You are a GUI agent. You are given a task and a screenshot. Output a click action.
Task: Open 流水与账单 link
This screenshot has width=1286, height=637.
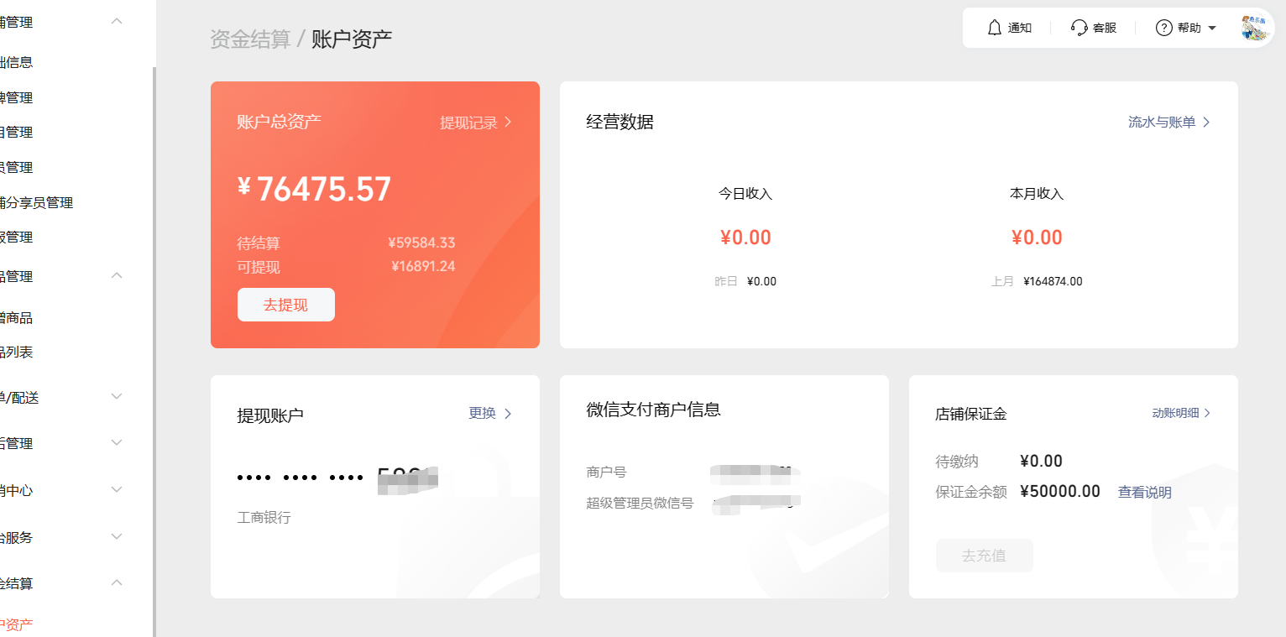(1162, 123)
